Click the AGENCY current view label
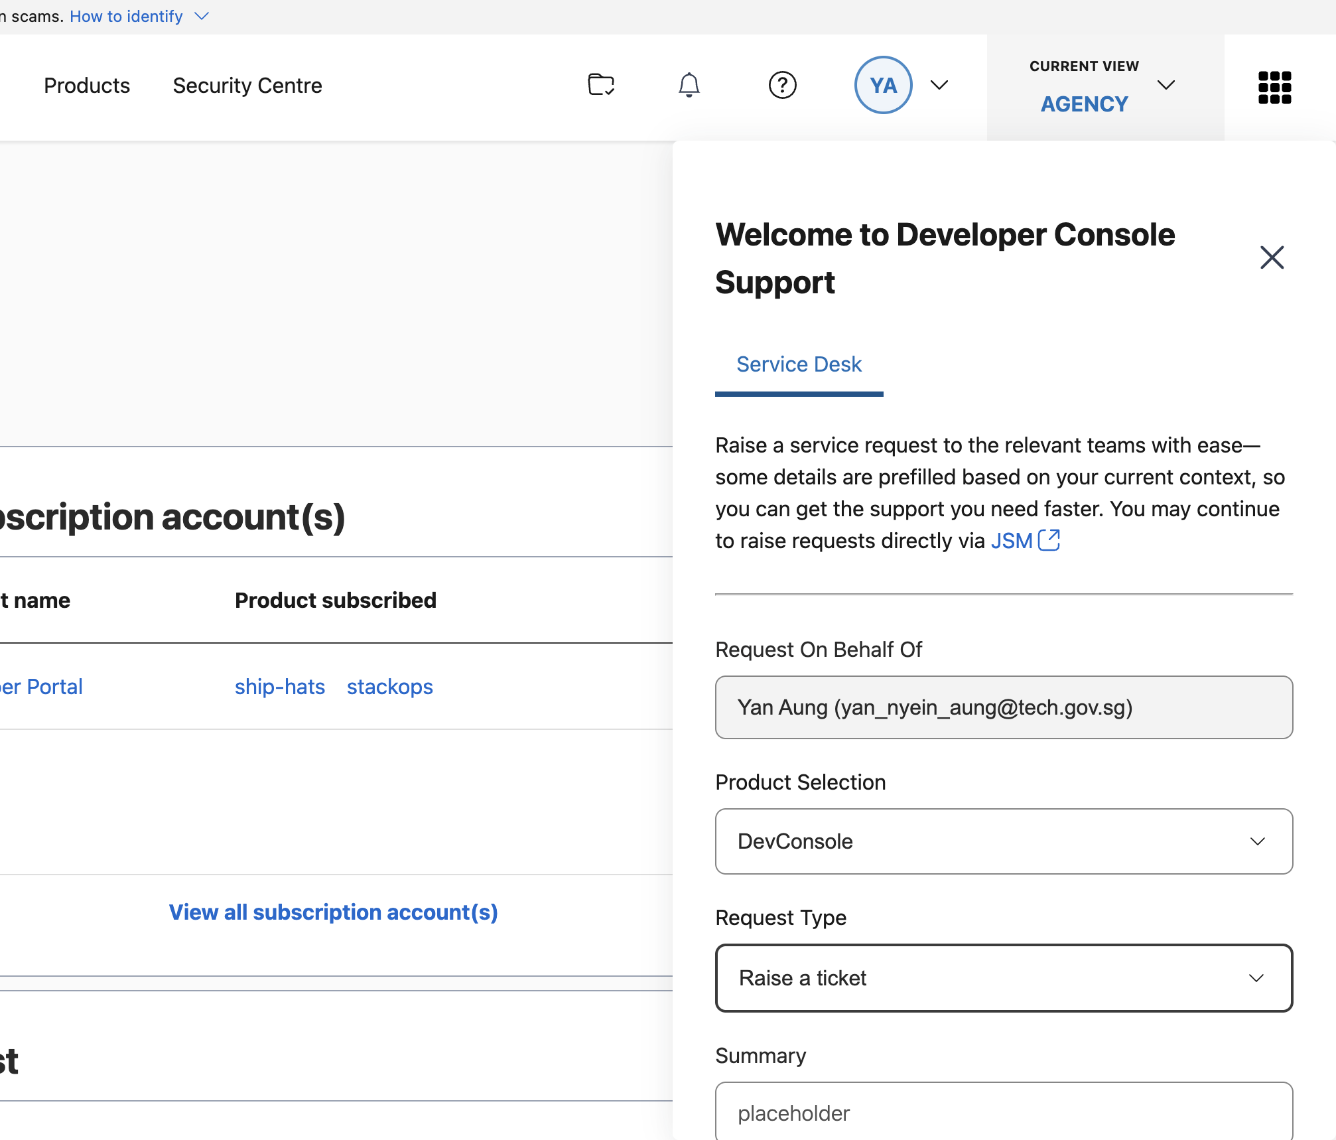The image size is (1336, 1140). coord(1084,104)
